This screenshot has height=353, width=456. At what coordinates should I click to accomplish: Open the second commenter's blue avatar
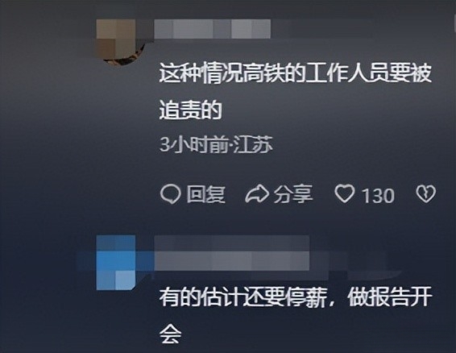(x=116, y=263)
